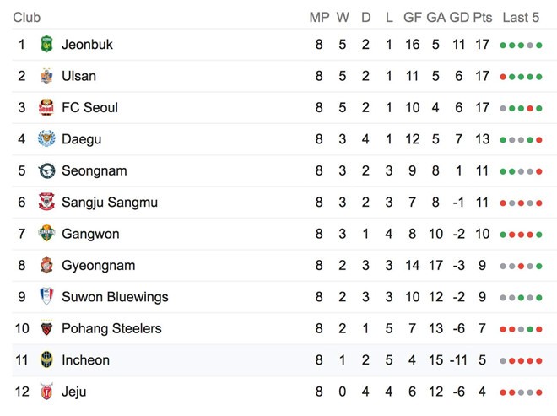The image size is (557, 416).
Task: Click the Gangwon club crest icon
Action: pos(46,234)
